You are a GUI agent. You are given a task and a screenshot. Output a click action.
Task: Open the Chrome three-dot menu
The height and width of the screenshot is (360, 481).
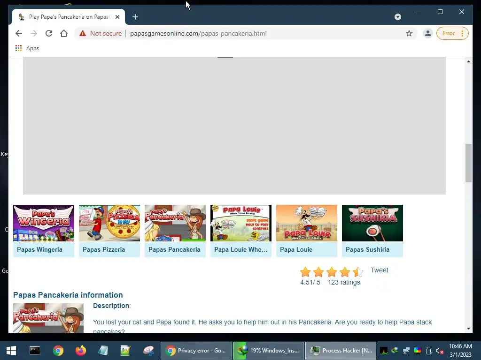point(462,33)
